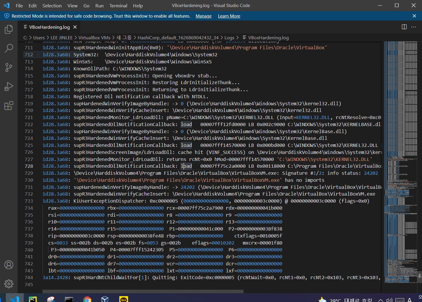This screenshot has height=302, width=422.
Task: Open the Search sidebar icon
Action: [9, 48]
